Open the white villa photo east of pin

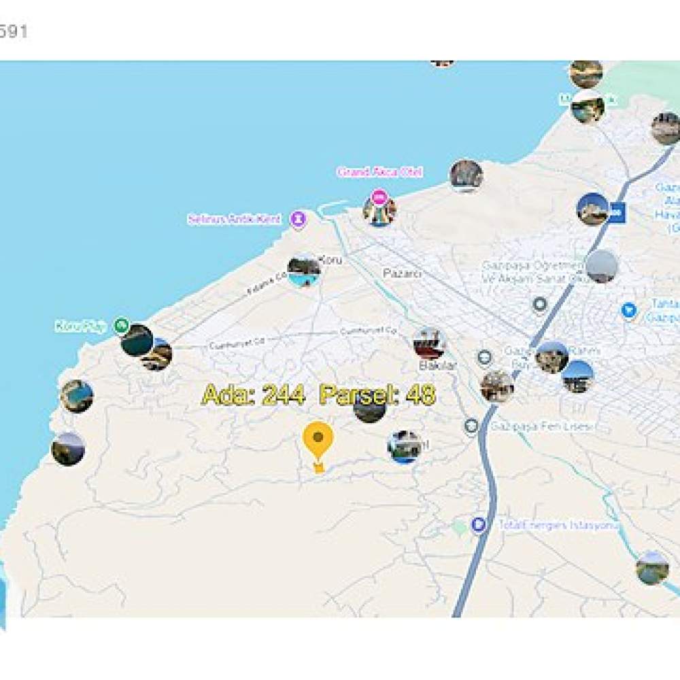(x=404, y=447)
